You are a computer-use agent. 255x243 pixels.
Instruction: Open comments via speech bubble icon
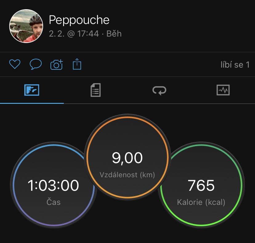[x=36, y=64]
